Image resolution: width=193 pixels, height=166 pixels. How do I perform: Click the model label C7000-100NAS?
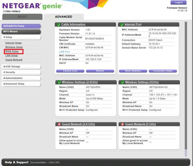coord(12,12)
